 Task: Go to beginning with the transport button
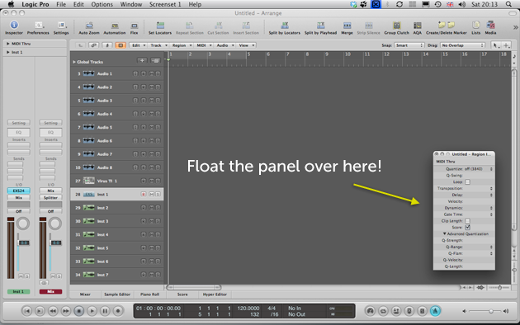coord(27,311)
